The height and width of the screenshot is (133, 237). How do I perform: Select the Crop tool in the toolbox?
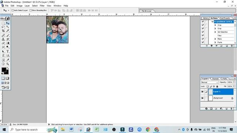pyautogui.click(x=3, y=31)
